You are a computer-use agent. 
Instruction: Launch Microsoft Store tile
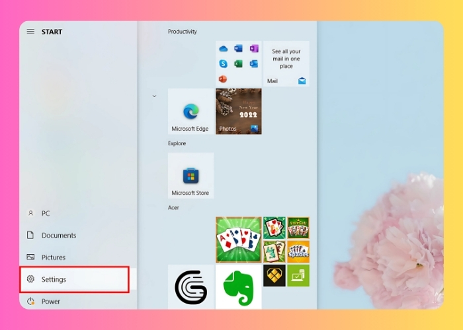tap(190, 176)
